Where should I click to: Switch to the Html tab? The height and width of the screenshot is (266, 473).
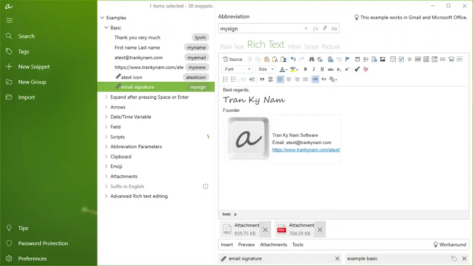(294, 47)
